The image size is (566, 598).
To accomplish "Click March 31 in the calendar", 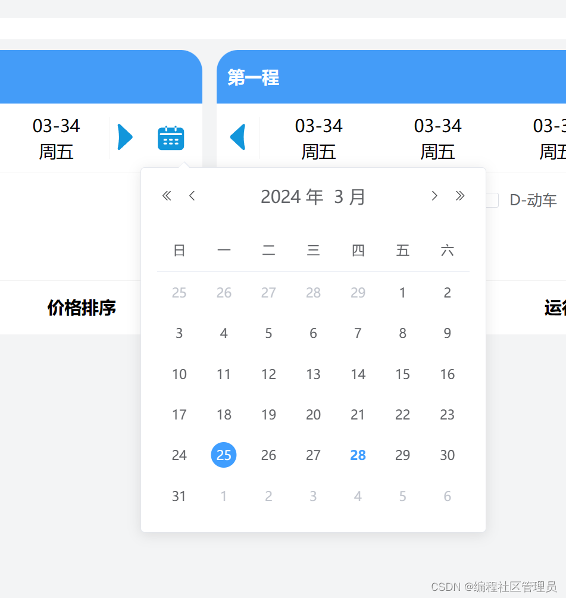I will pyautogui.click(x=179, y=496).
